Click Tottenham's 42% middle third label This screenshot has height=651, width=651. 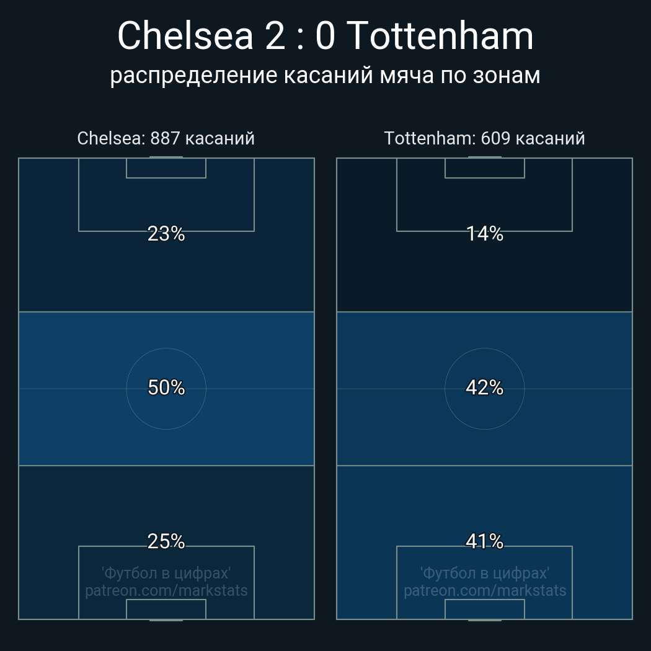[x=484, y=387]
